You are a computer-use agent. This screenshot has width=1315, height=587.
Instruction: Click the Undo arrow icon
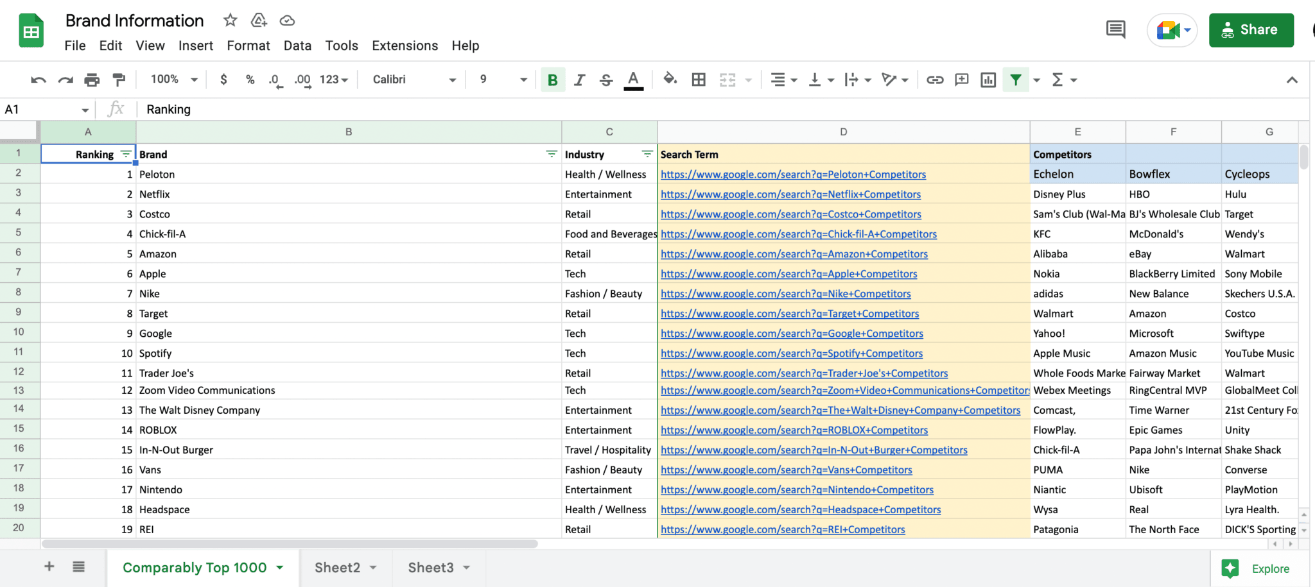[x=39, y=80]
